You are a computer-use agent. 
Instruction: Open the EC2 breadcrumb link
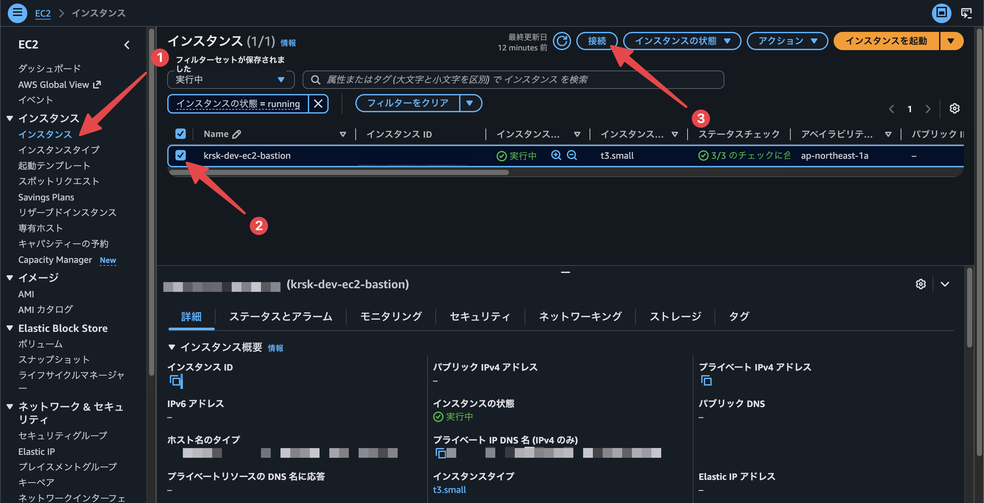[43, 13]
